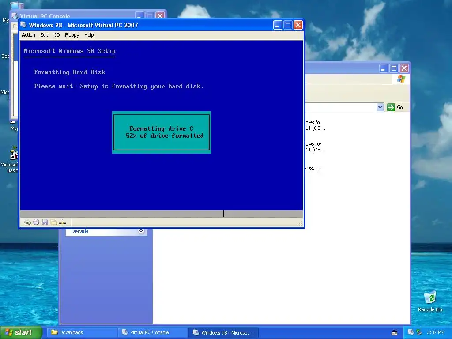Click the formatting drive C progress box
452x339 pixels.
point(162,132)
